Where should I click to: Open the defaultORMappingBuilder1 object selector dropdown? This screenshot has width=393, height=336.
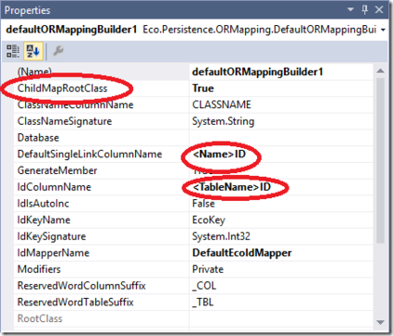(384, 30)
